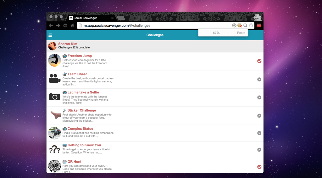
Task: Open the red Chrome menu button
Action: [259, 25]
